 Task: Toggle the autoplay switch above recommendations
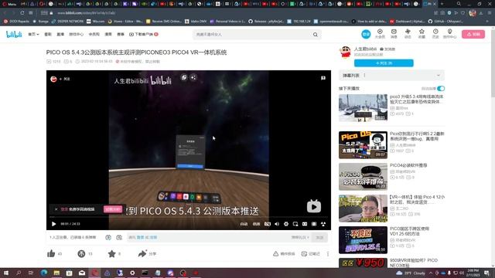pos(441,89)
